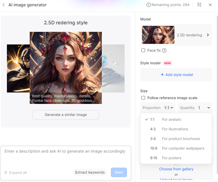Open Choose from gallary link

click(176, 169)
